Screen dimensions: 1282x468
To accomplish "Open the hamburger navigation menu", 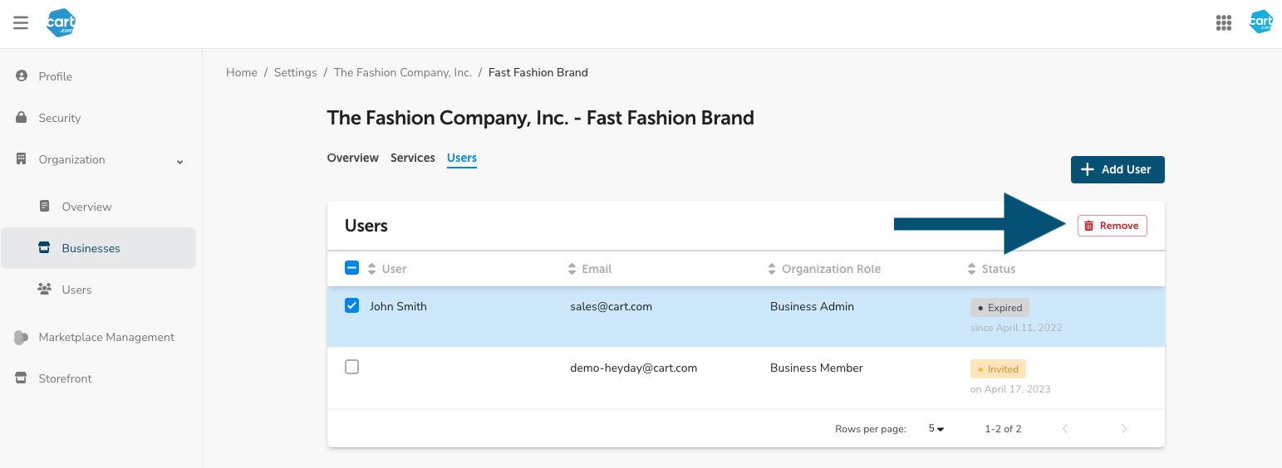I will pyautogui.click(x=21, y=23).
